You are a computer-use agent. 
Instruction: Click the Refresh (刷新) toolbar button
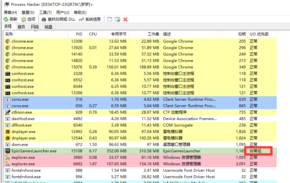10,19
